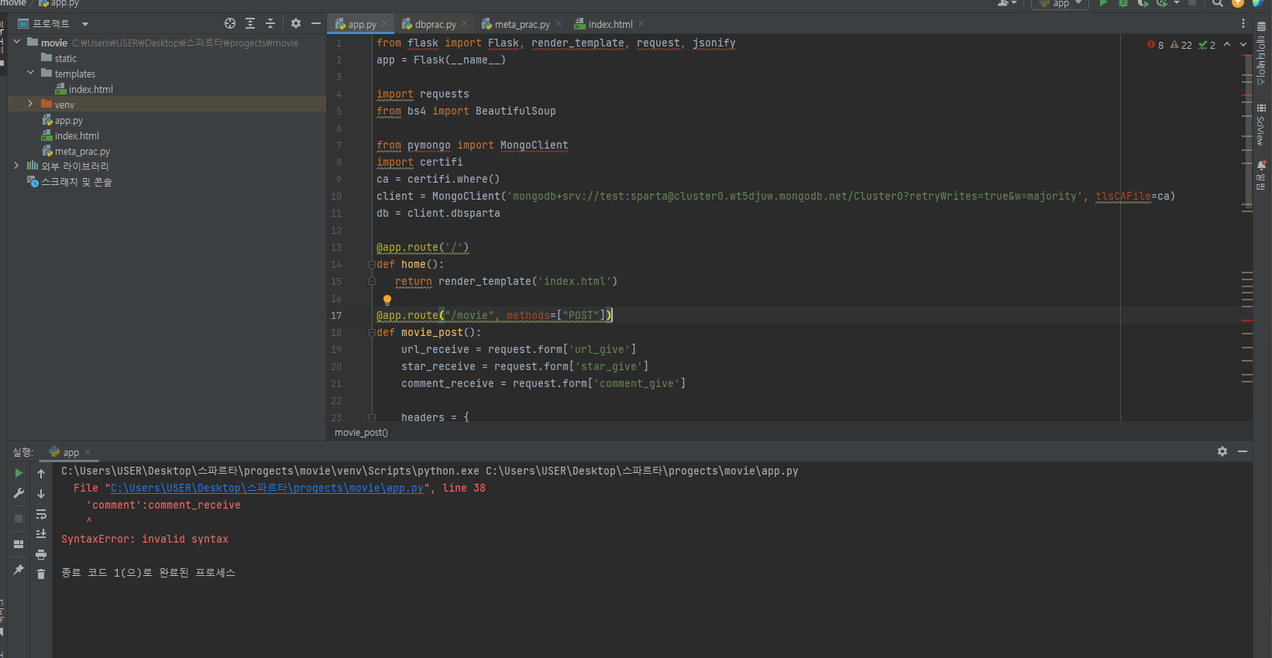Hide the Project tool window

316,23
